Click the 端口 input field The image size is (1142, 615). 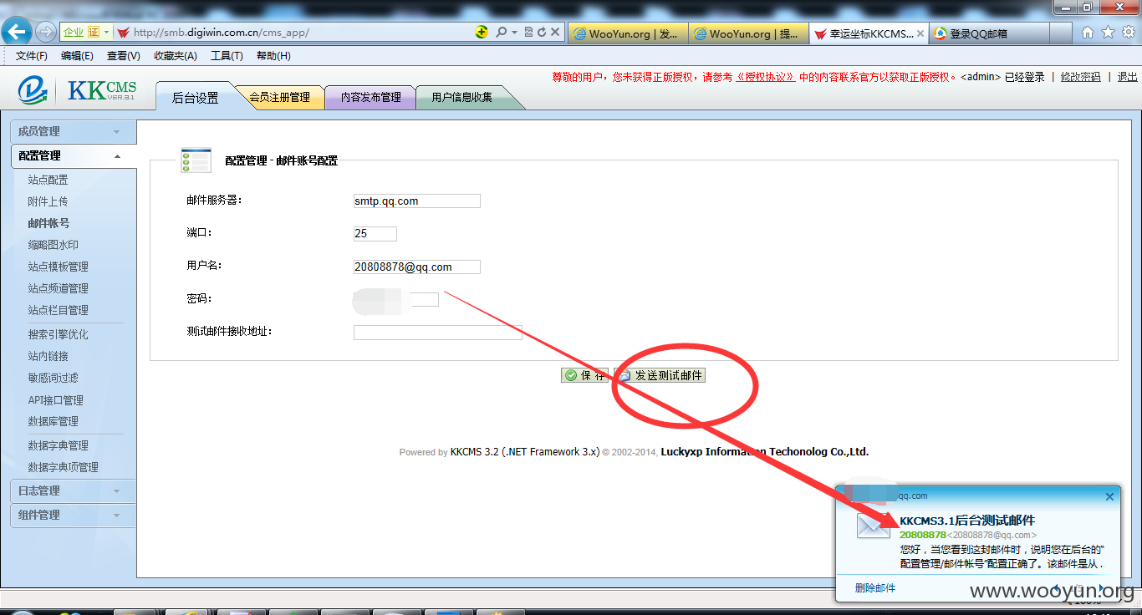click(375, 233)
